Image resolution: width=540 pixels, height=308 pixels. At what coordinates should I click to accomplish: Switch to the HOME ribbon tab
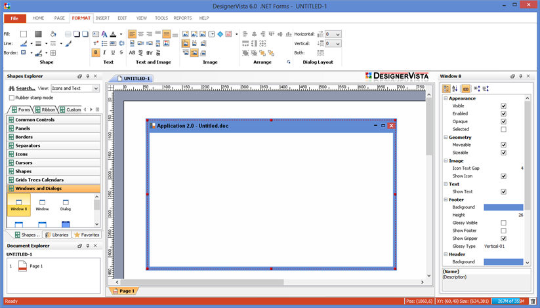point(38,18)
